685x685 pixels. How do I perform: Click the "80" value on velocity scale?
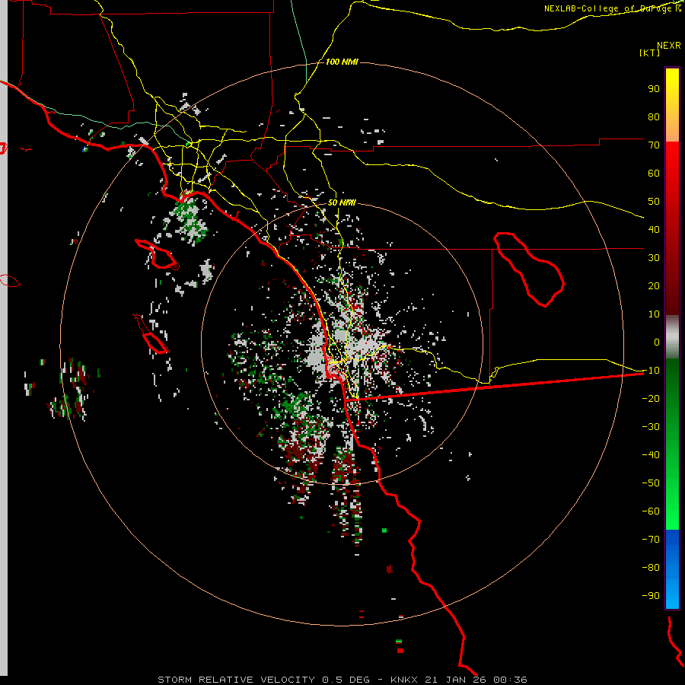(654, 117)
